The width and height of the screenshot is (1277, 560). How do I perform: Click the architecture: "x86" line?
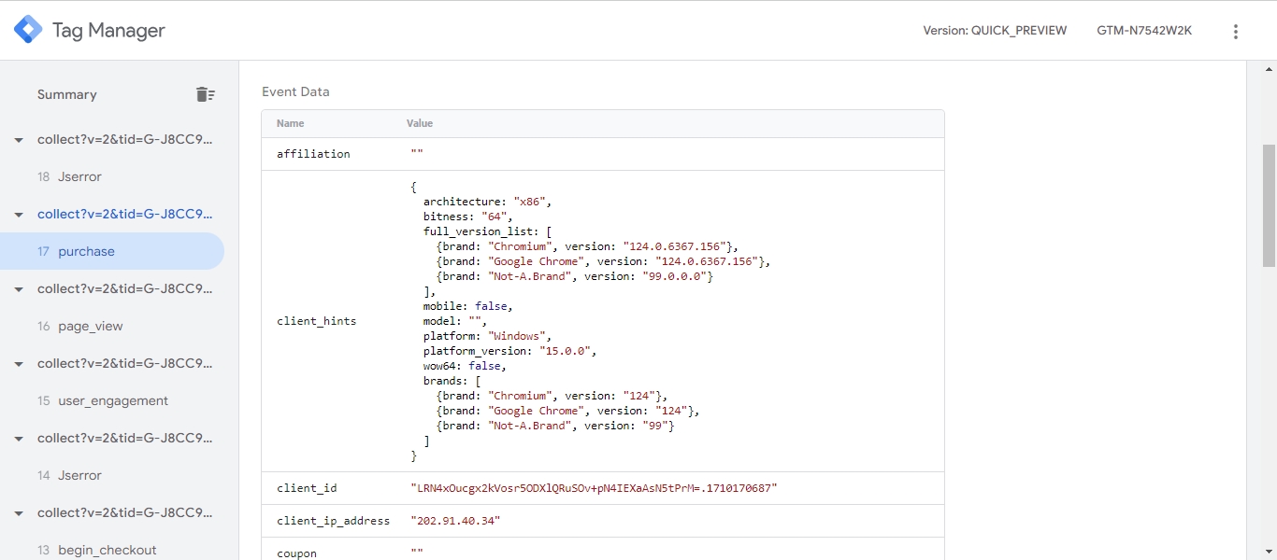click(x=488, y=202)
